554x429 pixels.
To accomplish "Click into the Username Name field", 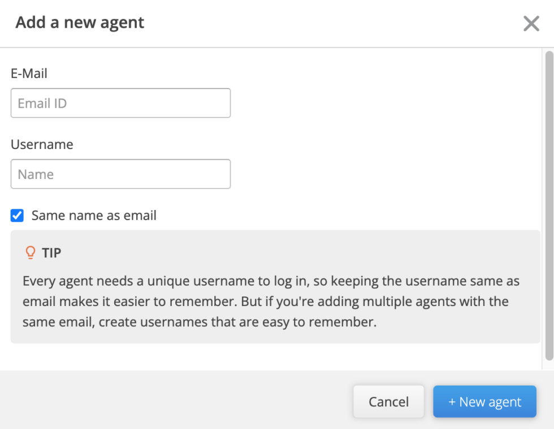I will [120, 174].
